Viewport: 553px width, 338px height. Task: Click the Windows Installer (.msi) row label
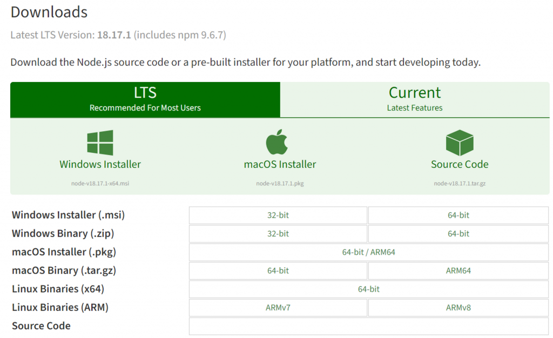[69, 215]
